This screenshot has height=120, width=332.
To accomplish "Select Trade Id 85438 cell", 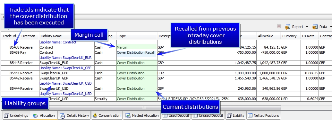I will (11, 47).
